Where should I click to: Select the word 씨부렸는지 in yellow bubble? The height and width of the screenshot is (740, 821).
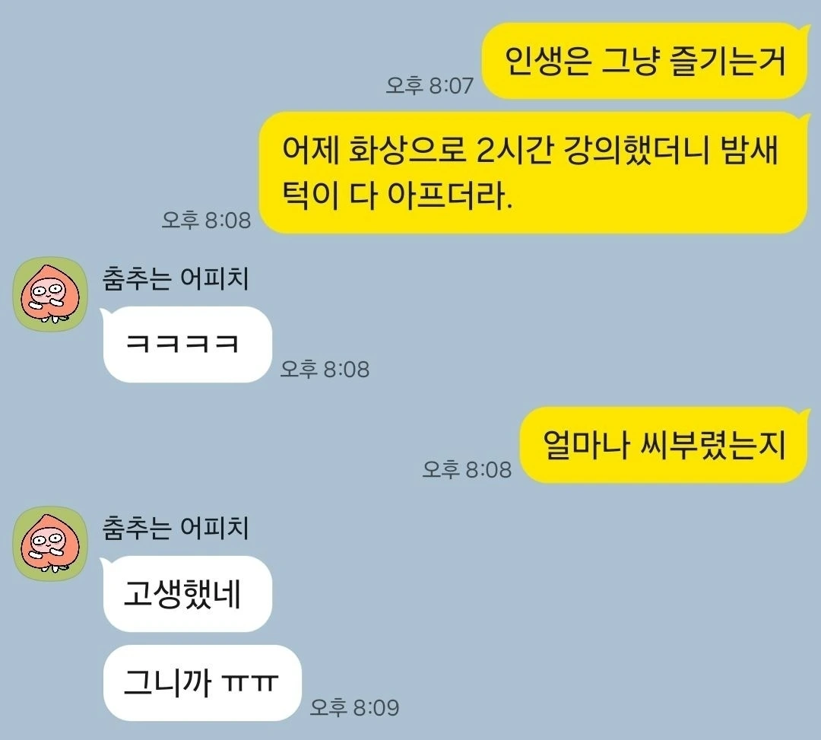click(x=713, y=445)
